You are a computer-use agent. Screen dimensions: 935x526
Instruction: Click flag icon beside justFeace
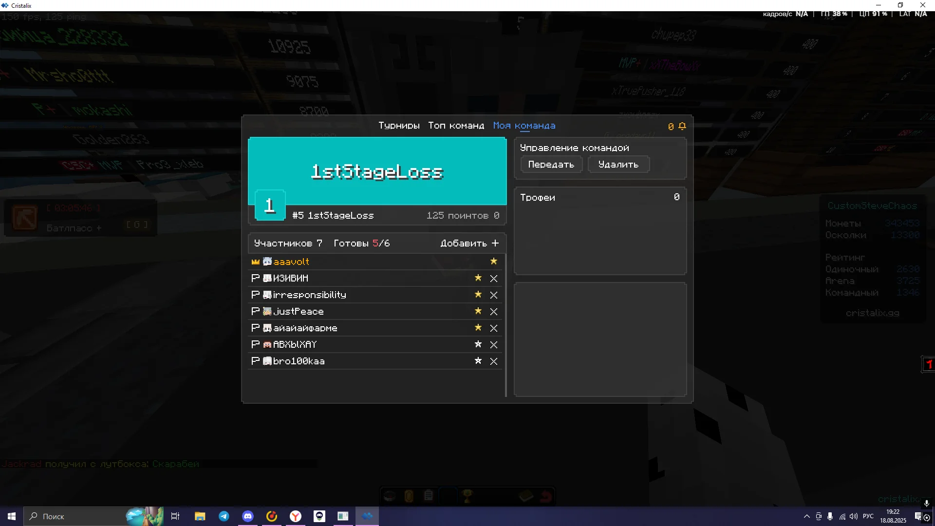pos(255,311)
